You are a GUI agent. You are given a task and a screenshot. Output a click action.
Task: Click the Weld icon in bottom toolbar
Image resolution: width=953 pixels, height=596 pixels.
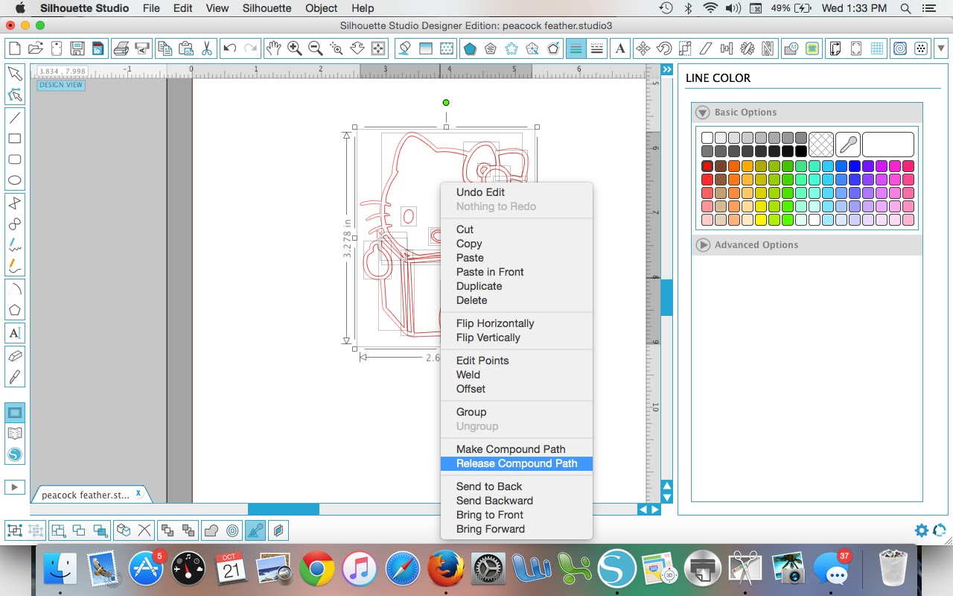tap(211, 530)
